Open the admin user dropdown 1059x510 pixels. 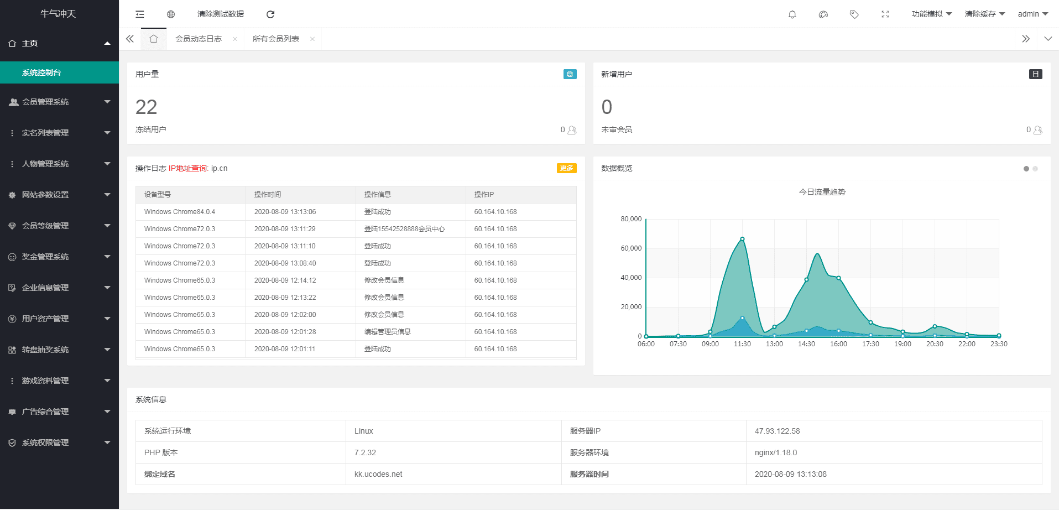tap(1032, 14)
